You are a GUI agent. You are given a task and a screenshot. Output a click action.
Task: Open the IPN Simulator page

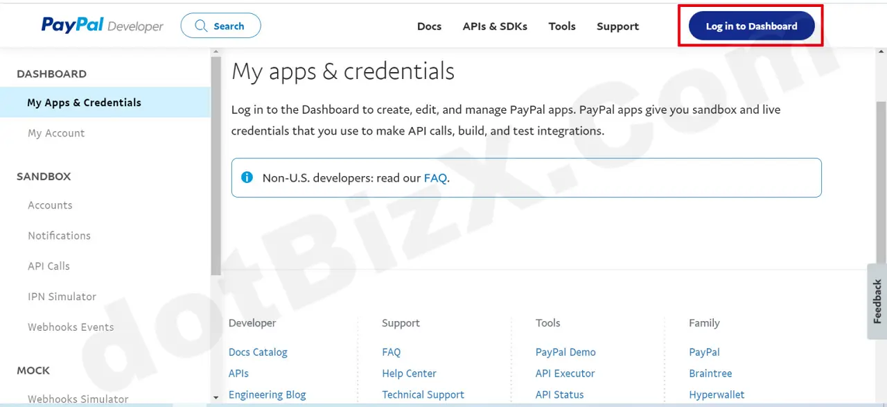62,297
